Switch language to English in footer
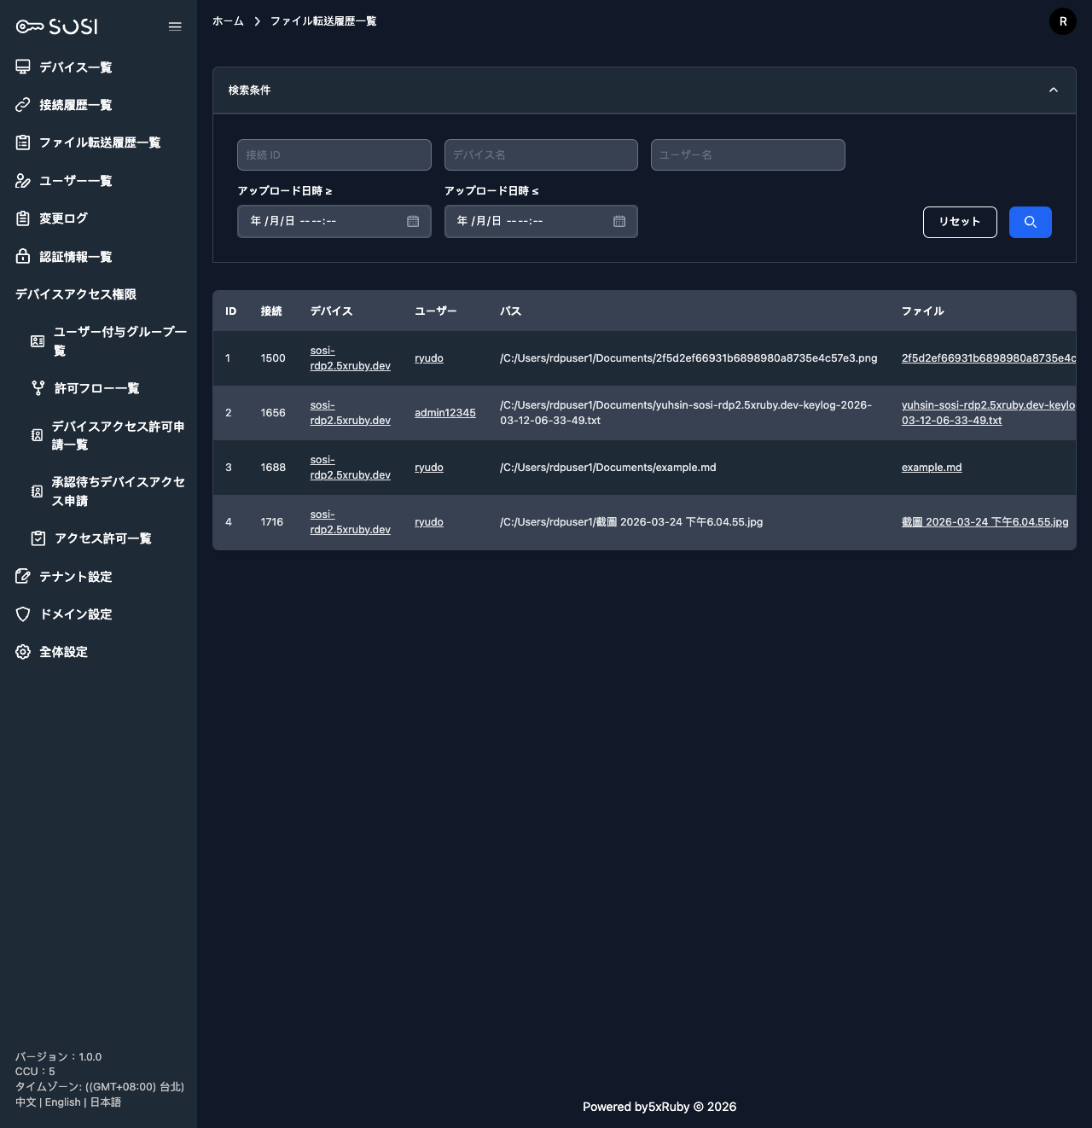This screenshot has height=1128, width=1092. click(x=62, y=1102)
